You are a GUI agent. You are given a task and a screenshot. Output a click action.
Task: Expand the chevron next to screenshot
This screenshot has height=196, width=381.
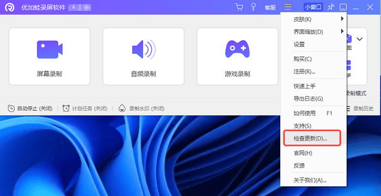point(360,39)
